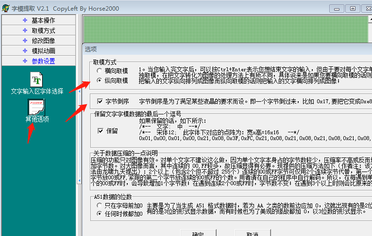This screenshot has height=236, width=372.
Task: Cancel dialog with 取消 button
Action: tap(253, 233)
